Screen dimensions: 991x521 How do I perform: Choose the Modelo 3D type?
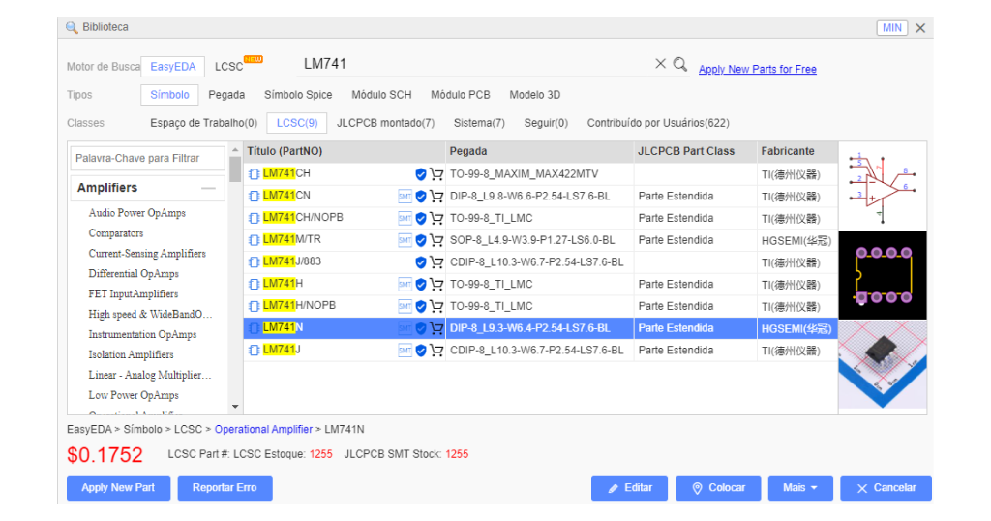[534, 95]
